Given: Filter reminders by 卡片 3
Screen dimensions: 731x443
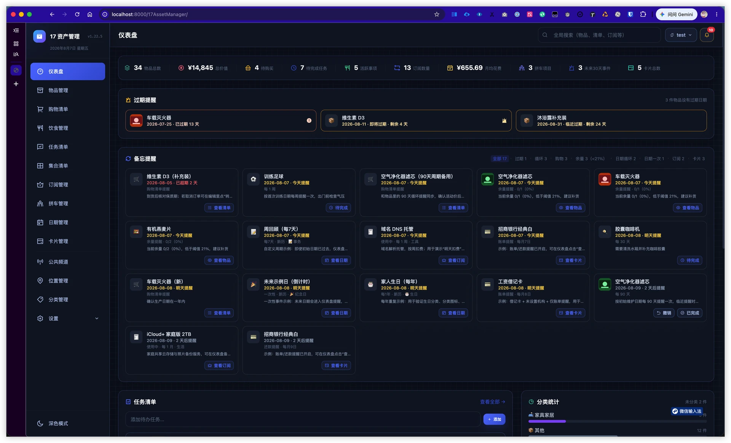Looking at the screenshot, I should point(699,159).
